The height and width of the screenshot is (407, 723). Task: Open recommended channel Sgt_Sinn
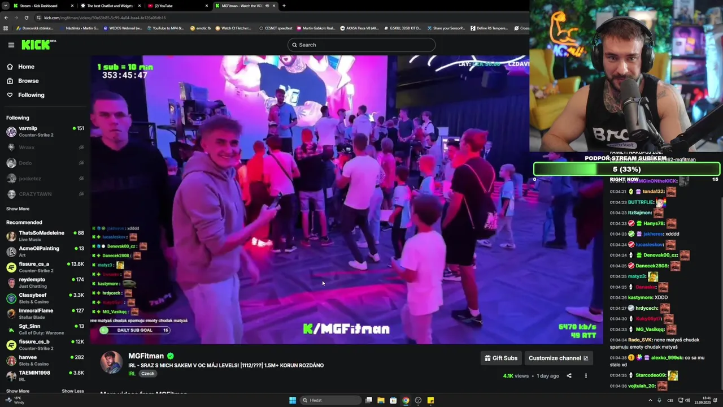point(45,329)
